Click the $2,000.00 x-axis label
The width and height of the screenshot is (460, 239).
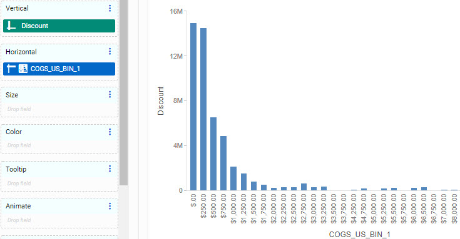(x=273, y=208)
